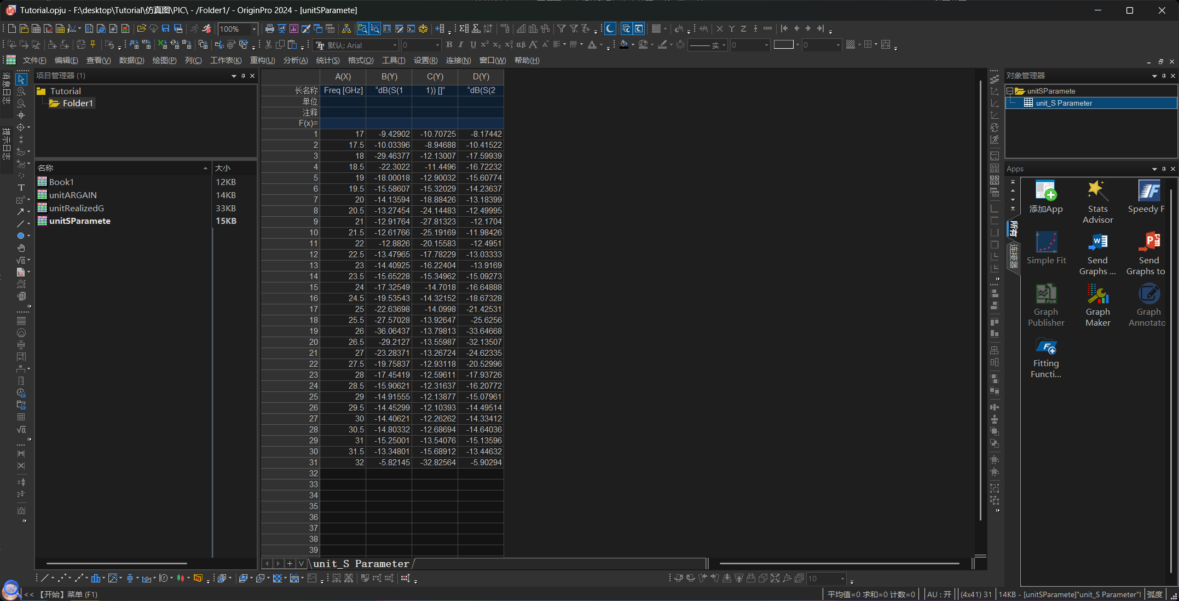Click the Add Filter funnel icon
The height and width of the screenshot is (601, 1179).
point(561,28)
